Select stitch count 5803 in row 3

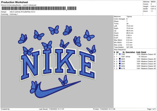point(123,59)
